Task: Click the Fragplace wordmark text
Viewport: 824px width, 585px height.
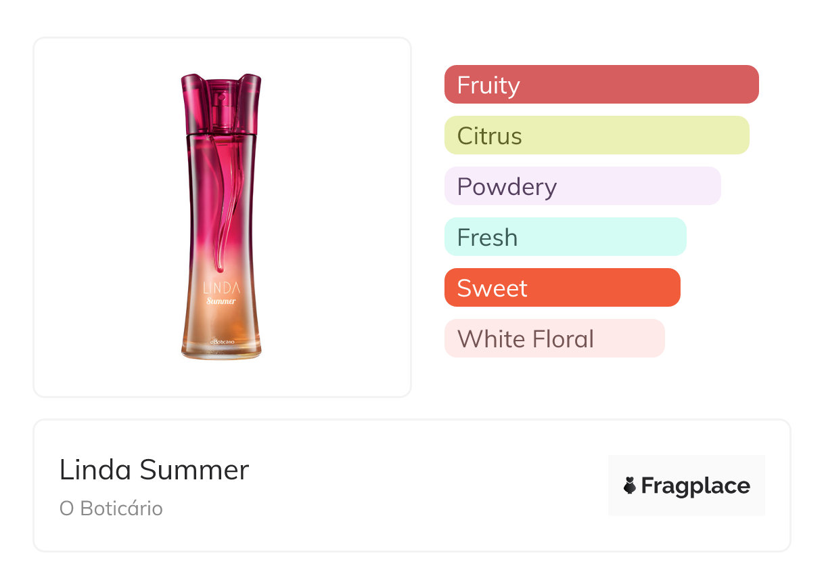Action: click(695, 485)
